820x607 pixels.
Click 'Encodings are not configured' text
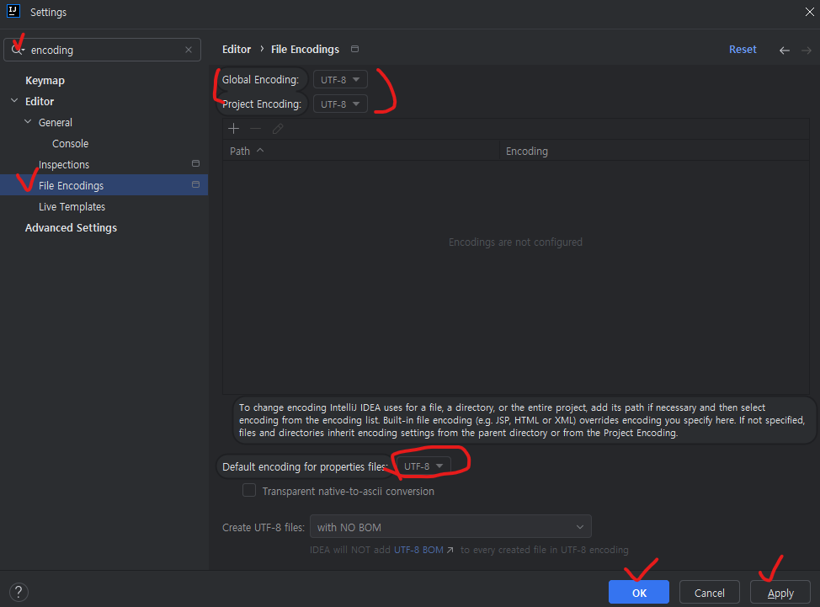[515, 242]
